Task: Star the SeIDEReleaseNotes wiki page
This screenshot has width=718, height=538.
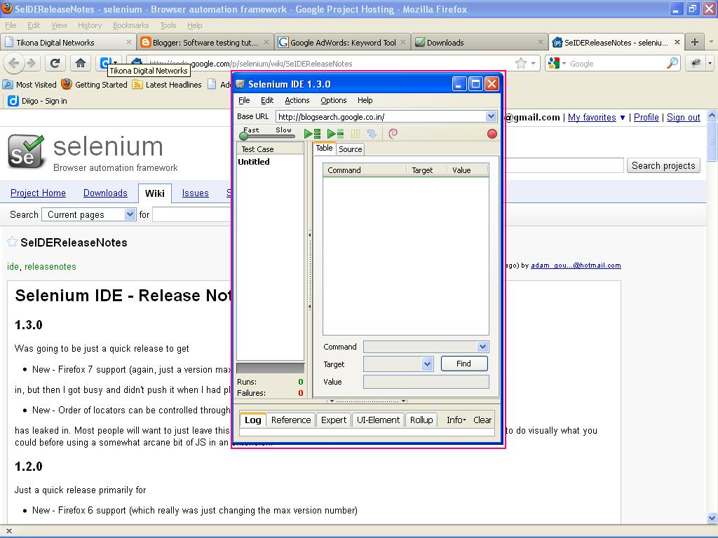Action: pos(13,242)
